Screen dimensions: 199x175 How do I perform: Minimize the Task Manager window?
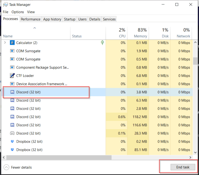[163, 5]
